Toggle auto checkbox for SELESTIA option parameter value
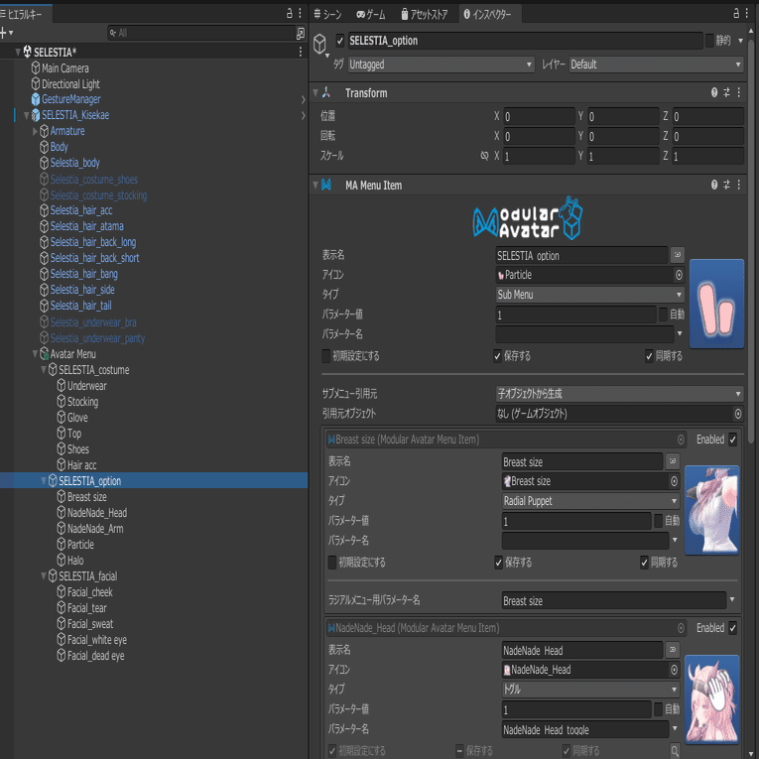The width and height of the screenshot is (759, 759). (663, 315)
